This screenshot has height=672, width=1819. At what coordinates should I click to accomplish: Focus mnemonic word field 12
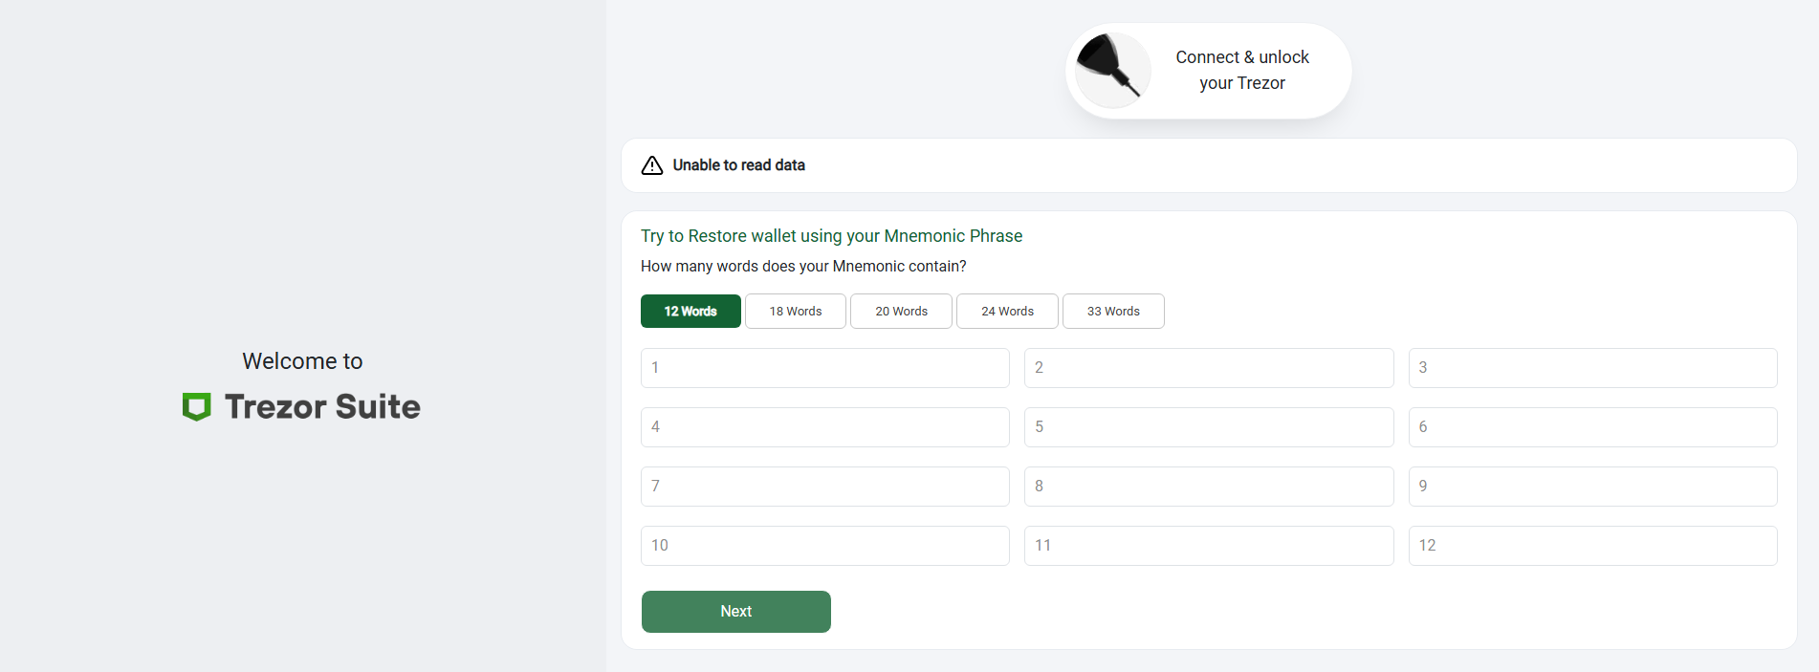tap(1593, 546)
